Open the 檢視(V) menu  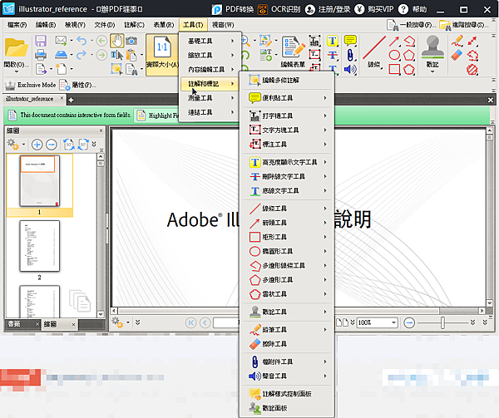pos(75,24)
